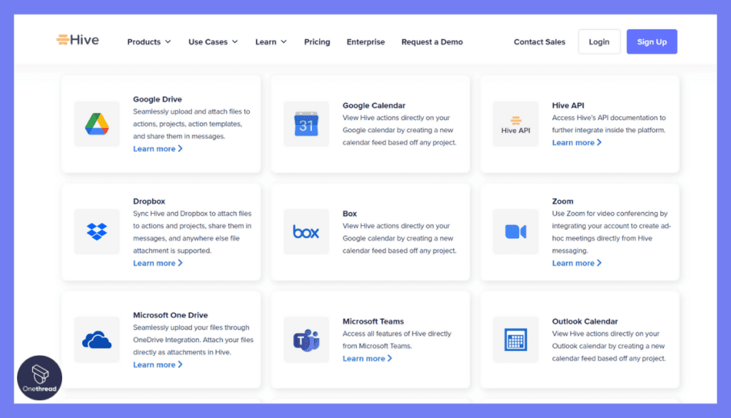Open the Learn dropdown menu
Screen dimensions: 731x418
point(271,42)
